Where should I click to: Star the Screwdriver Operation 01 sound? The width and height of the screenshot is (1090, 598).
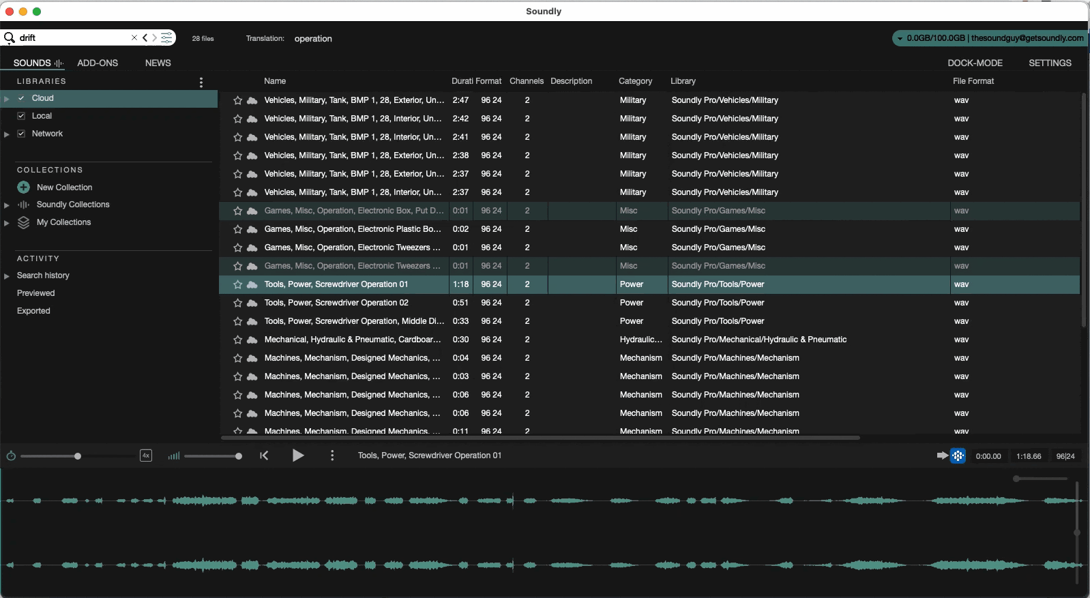tap(237, 284)
